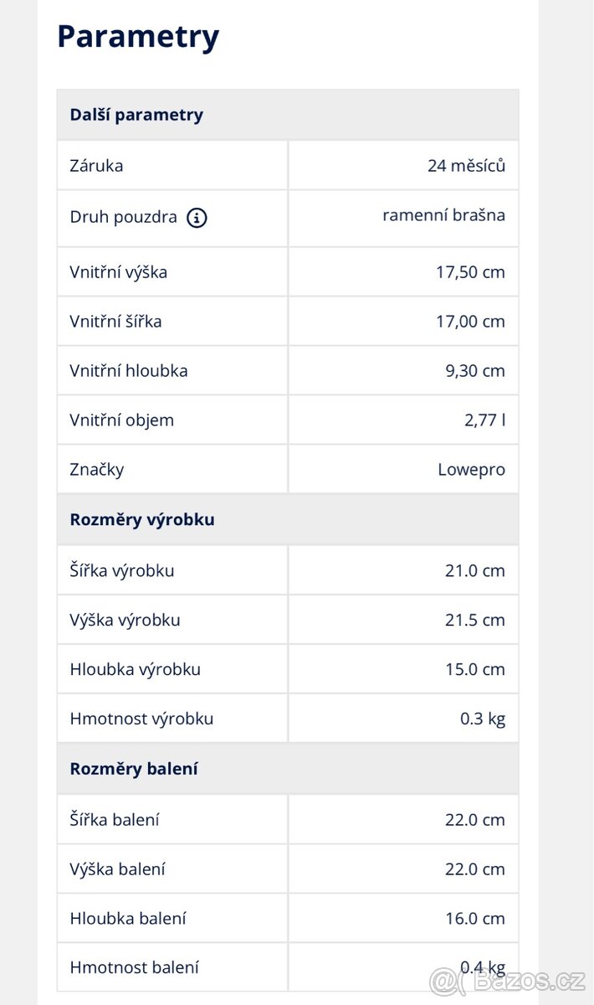Click the 16.0 cm package depth value
Screen dimensions: 594x1005
[x=474, y=919]
